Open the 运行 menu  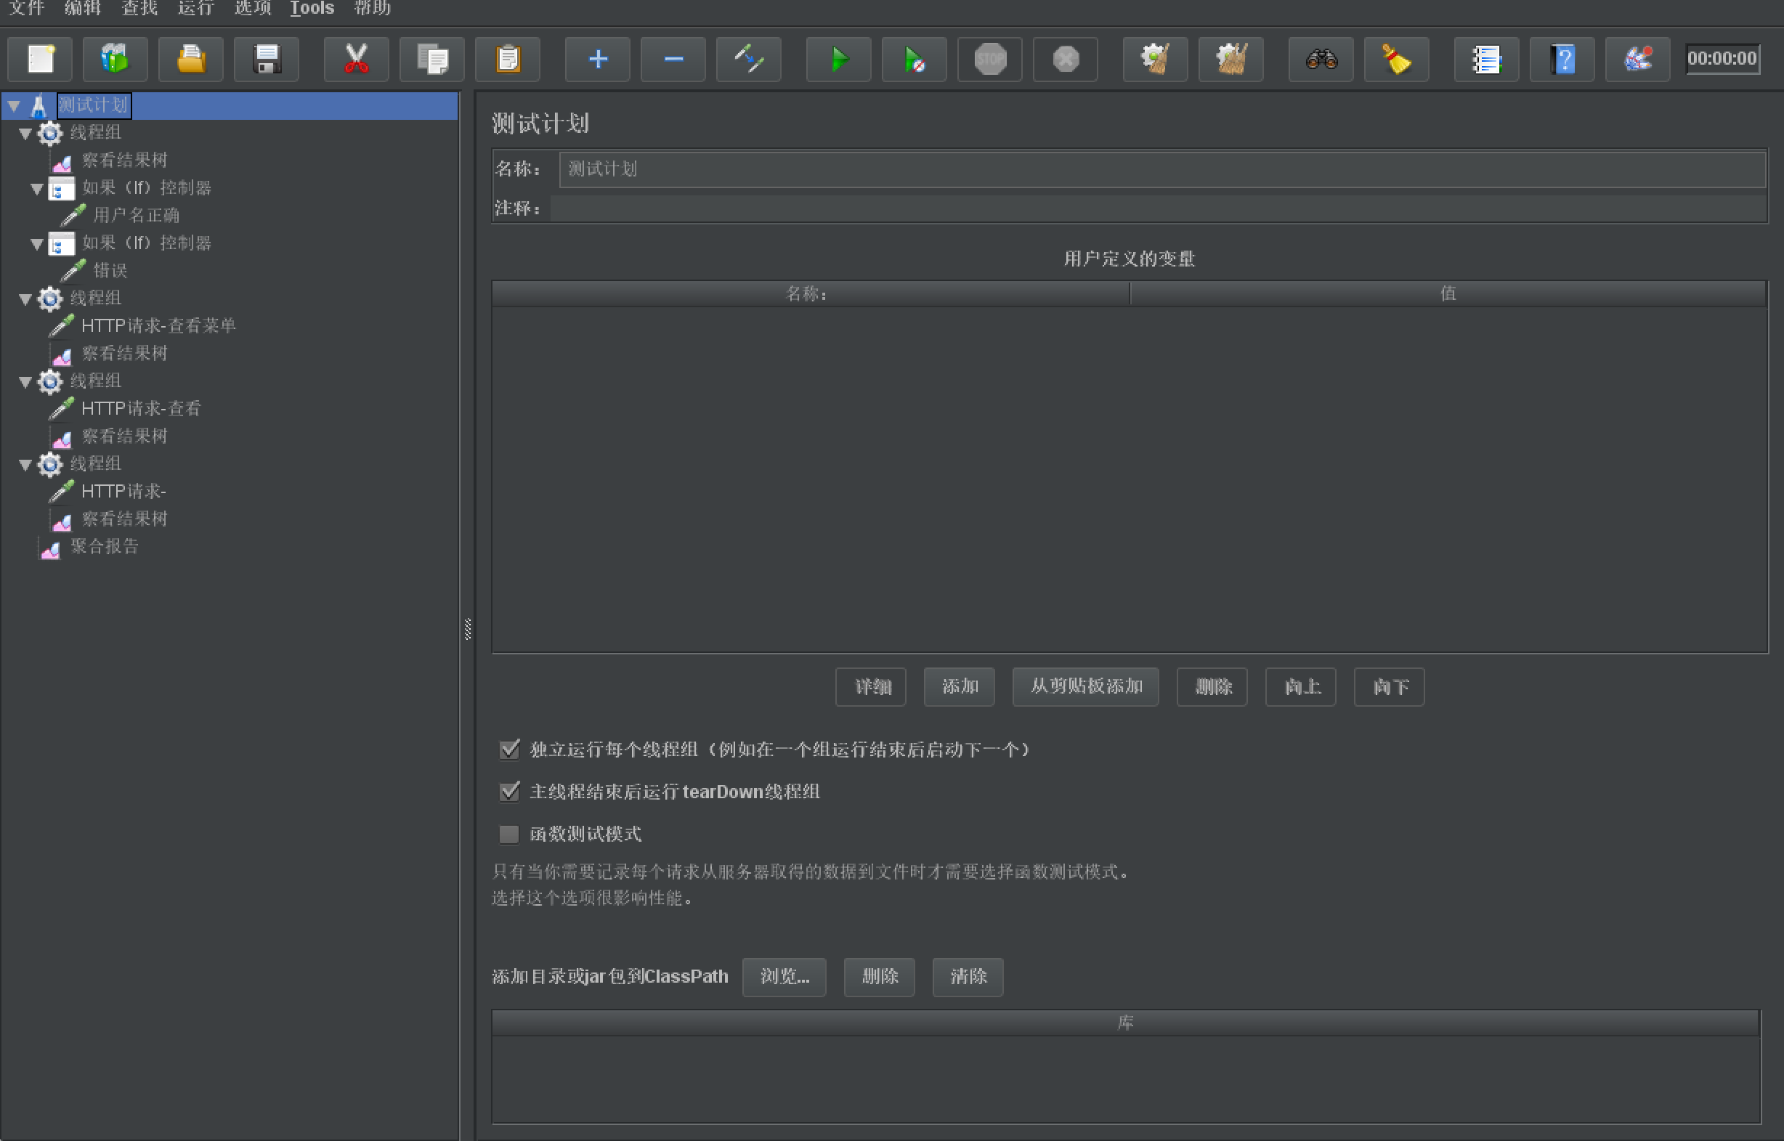[195, 8]
